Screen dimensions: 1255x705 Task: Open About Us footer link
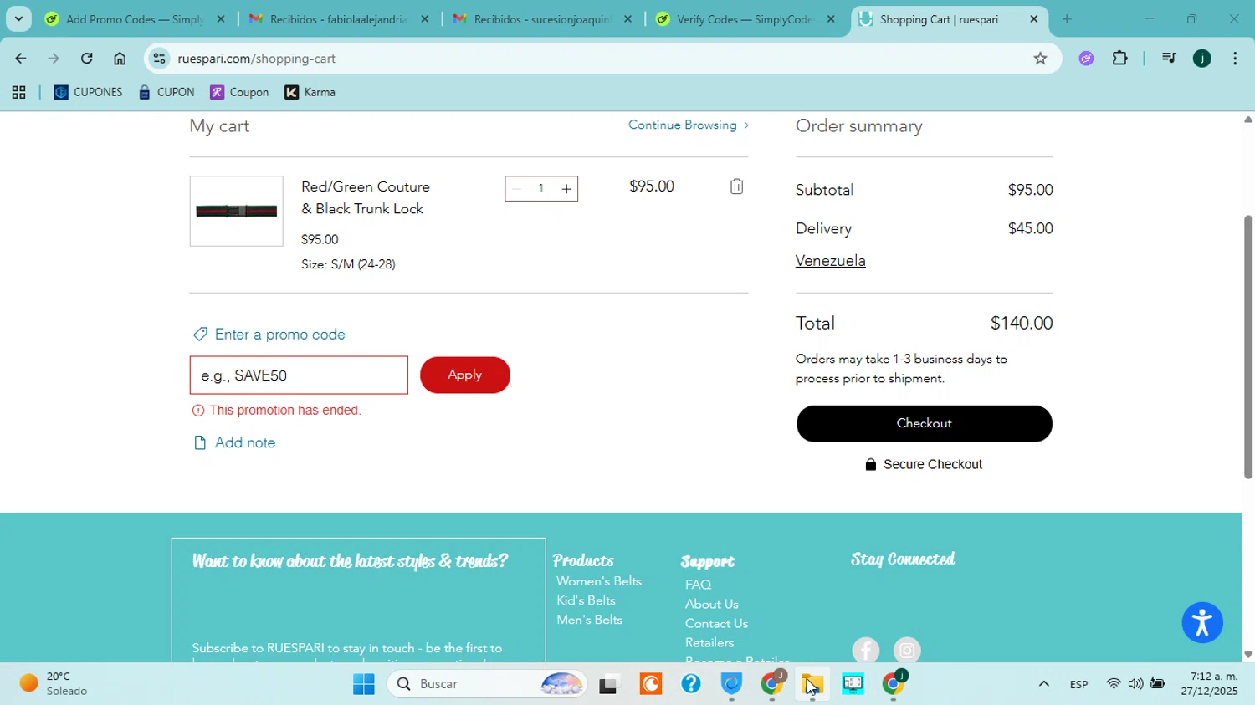pos(711,604)
